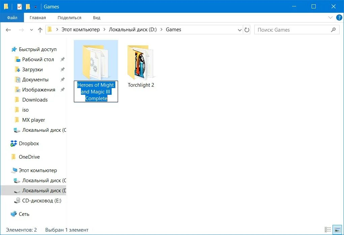Select the Torchlight 2 folder icon
Screen dimensions: 344x235
coord(140,62)
